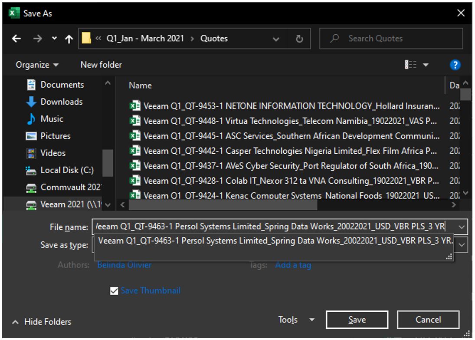Viewport: 475px width, 340px height.
Task: Select Local Disk (C:) drive
Action: [x=67, y=170]
